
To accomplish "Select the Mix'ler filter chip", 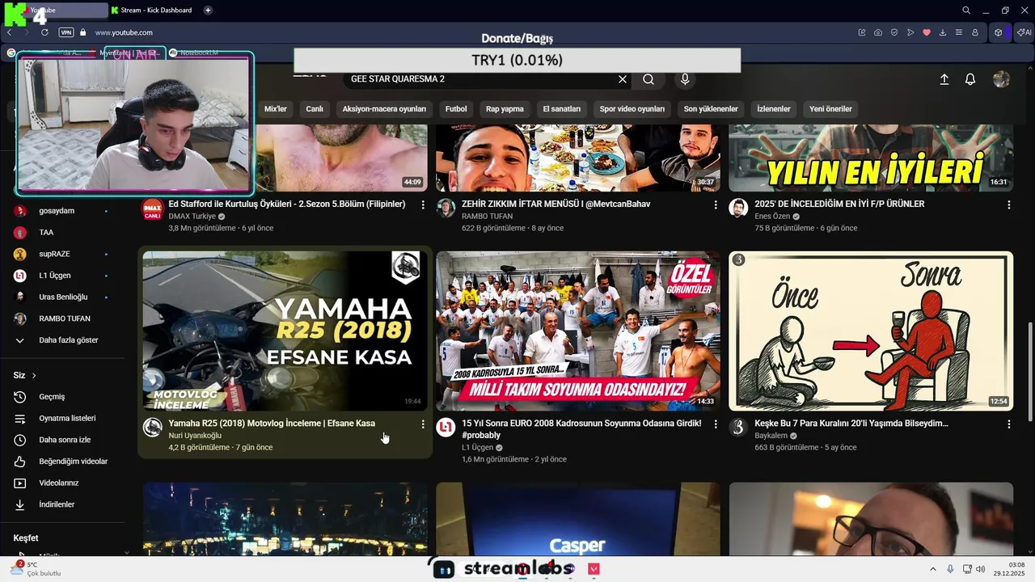I will (276, 109).
